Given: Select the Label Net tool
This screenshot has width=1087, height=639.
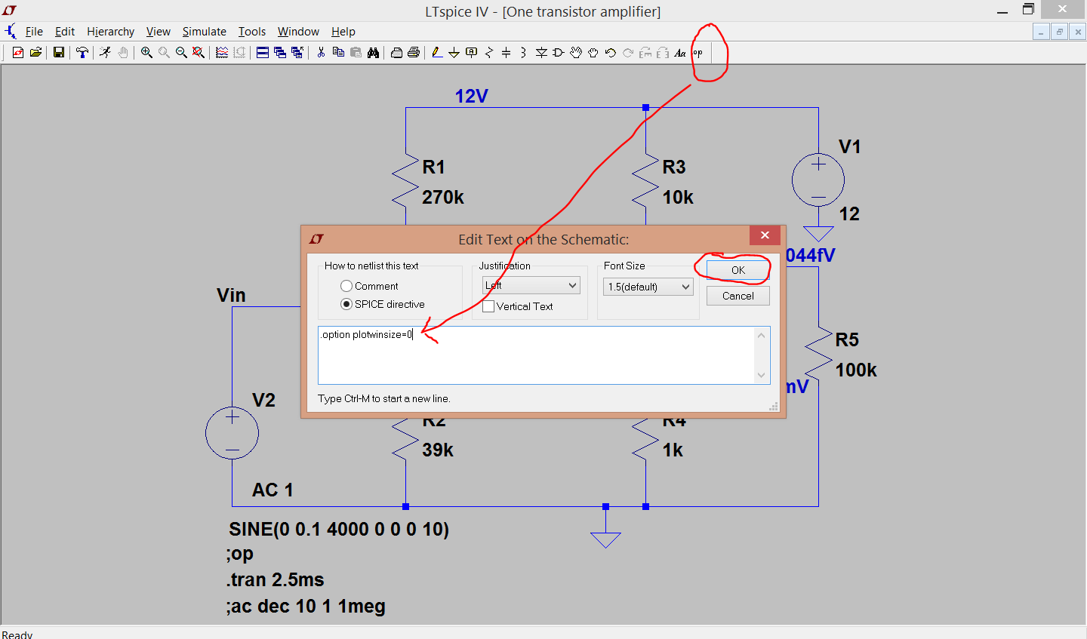Looking at the screenshot, I should tap(472, 53).
